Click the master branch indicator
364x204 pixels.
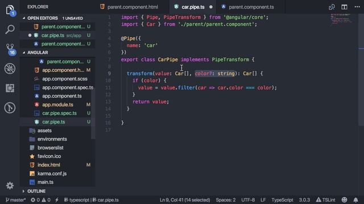pos(15,200)
